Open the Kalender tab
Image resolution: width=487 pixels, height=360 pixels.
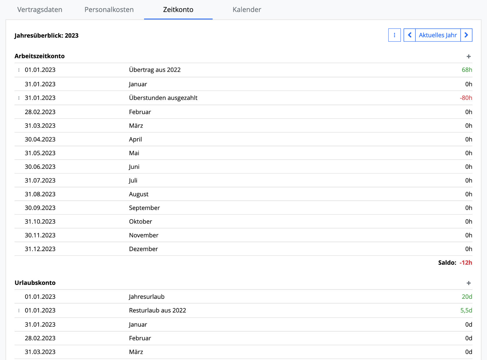[247, 10]
